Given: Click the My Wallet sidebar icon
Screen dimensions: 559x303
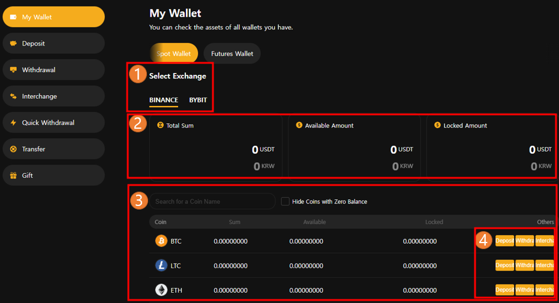Looking at the screenshot, I should (x=14, y=17).
